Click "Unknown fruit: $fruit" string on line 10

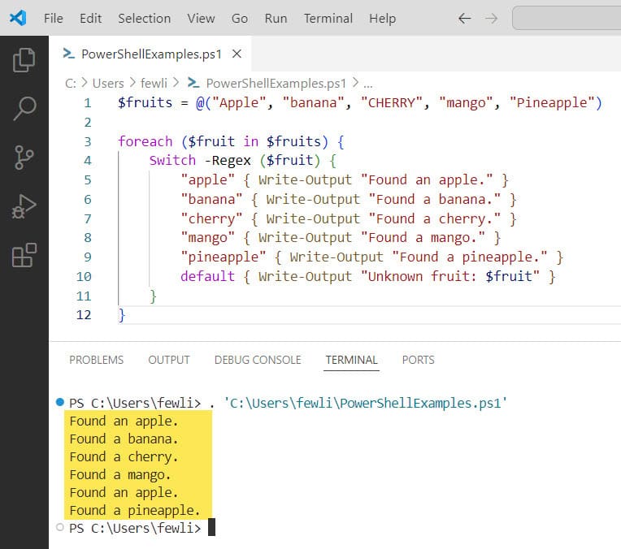tap(450, 276)
